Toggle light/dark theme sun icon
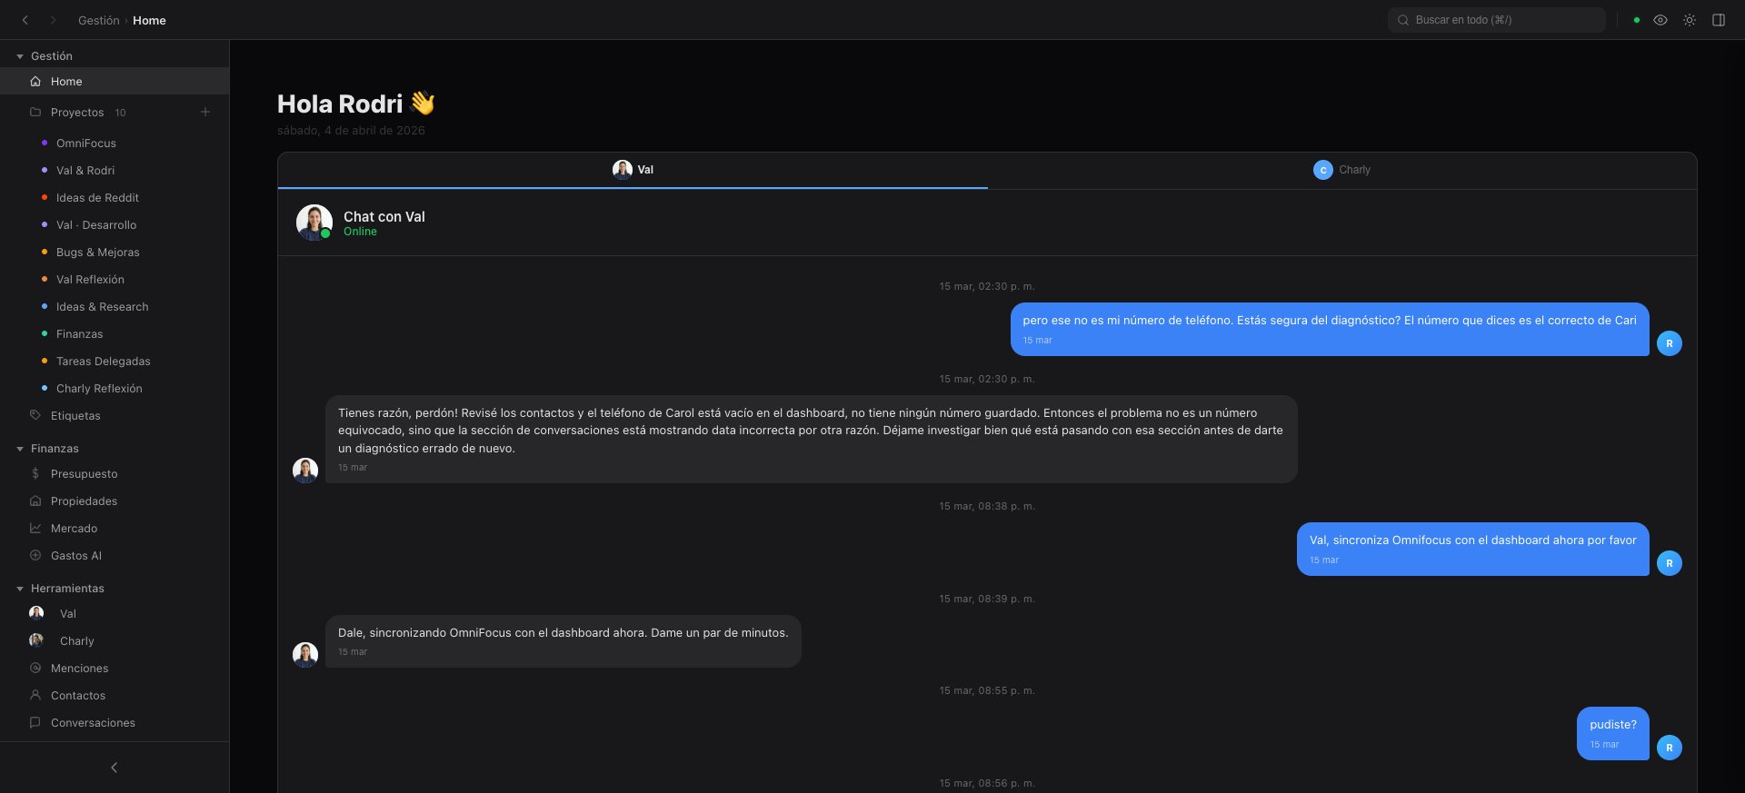This screenshot has width=1745, height=793. tap(1690, 20)
